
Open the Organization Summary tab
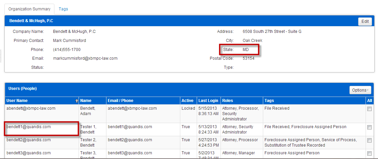pos(30,9)
